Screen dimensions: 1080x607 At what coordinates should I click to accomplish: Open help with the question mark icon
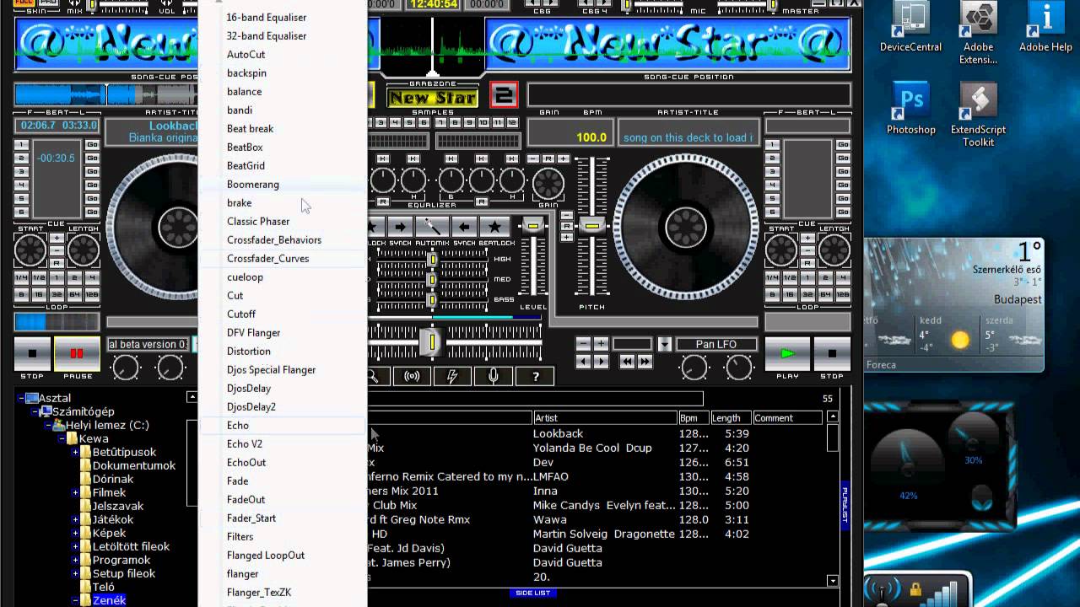pos(536,377)
